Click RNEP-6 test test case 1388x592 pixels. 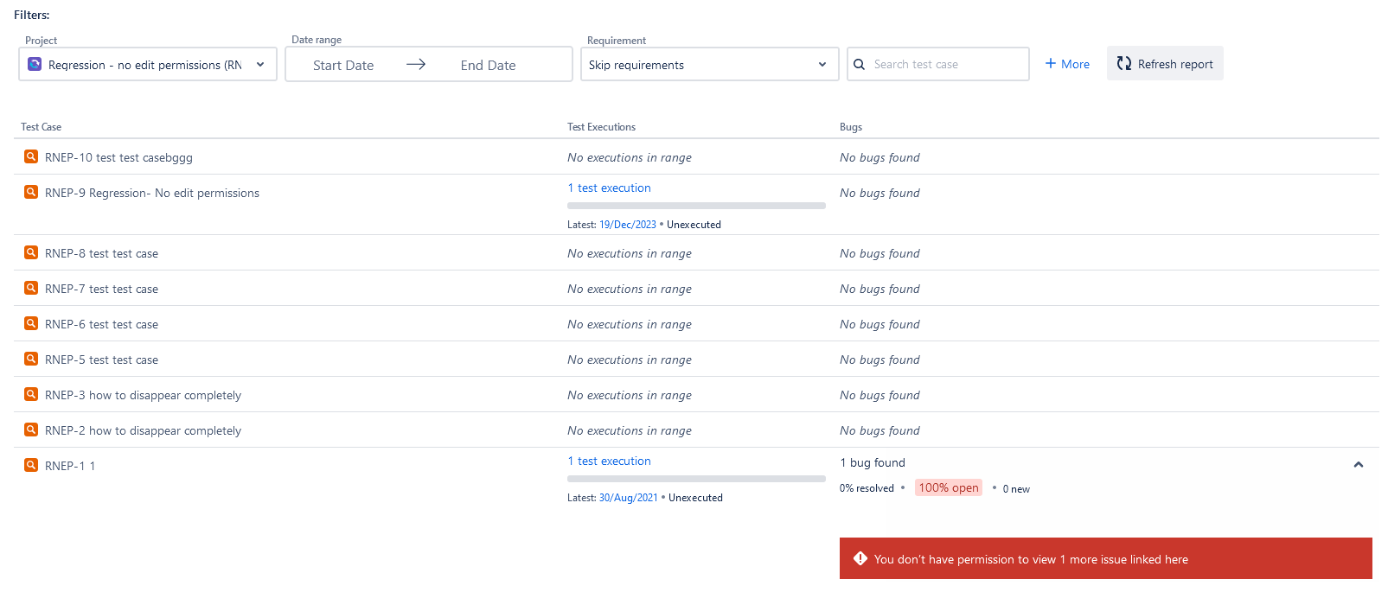pos(101,324)
